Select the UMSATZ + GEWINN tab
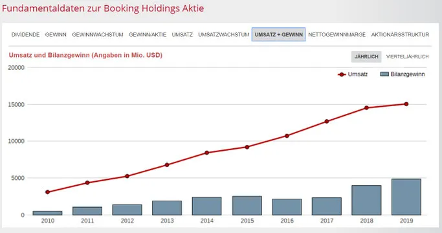The image size is (442, 233). [x=278, y=34]
